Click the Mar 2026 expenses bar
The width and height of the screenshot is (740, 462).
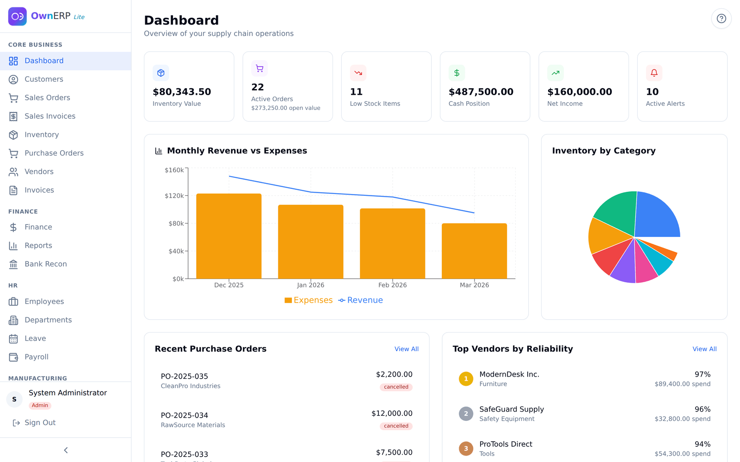[x=474, y=251]
